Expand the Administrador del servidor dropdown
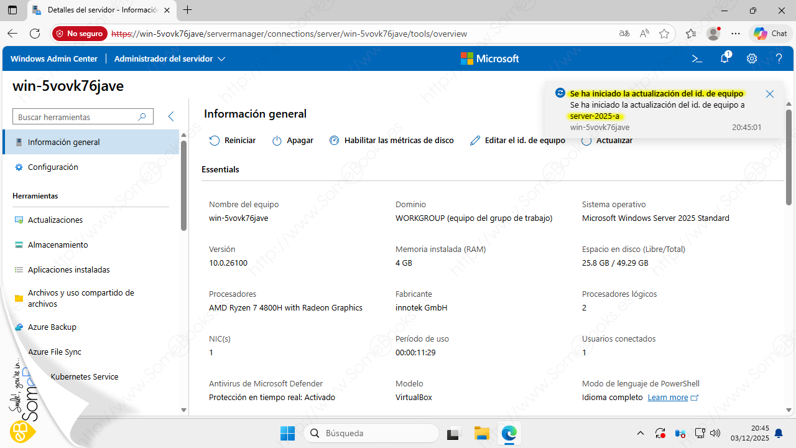Screen dimensions: 796x448 [170, 58]
